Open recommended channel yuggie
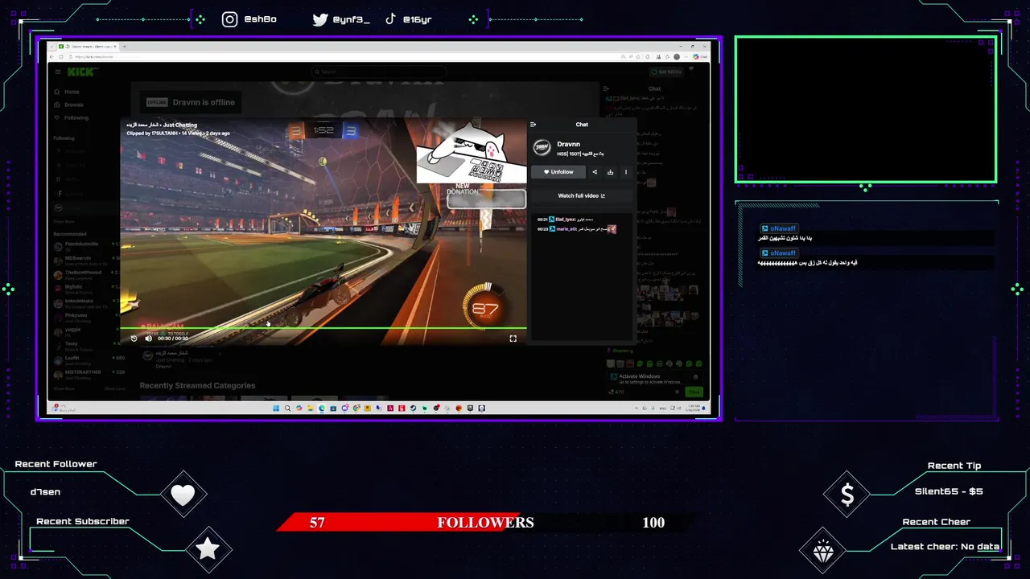The width and height of the screenshot is (1030, 579). [86, 331]
